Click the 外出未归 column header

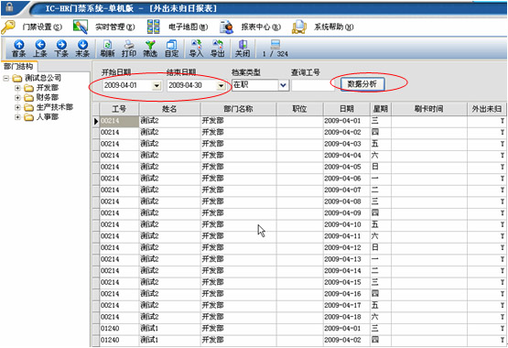(487, 109)
